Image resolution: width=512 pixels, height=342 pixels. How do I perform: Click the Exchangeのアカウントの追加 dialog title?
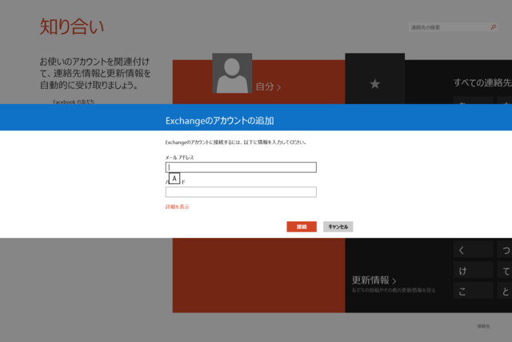[219, 121]
